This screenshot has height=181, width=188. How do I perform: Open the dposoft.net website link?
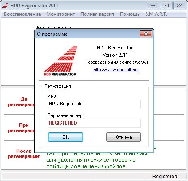(116, 70)
